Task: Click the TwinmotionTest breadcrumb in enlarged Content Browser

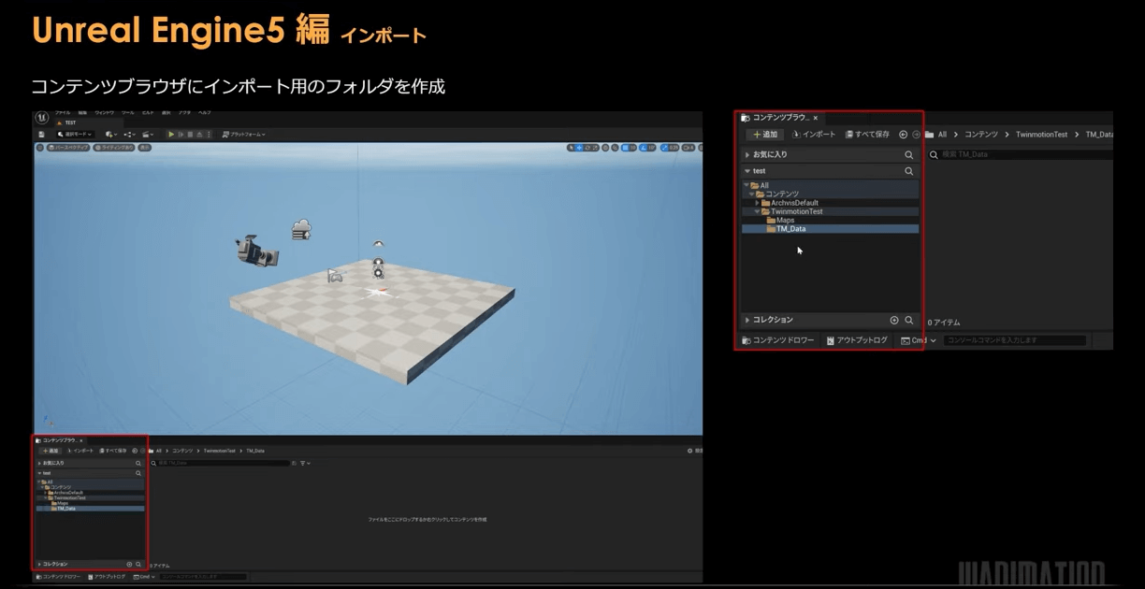Action: pos(1041,135)
